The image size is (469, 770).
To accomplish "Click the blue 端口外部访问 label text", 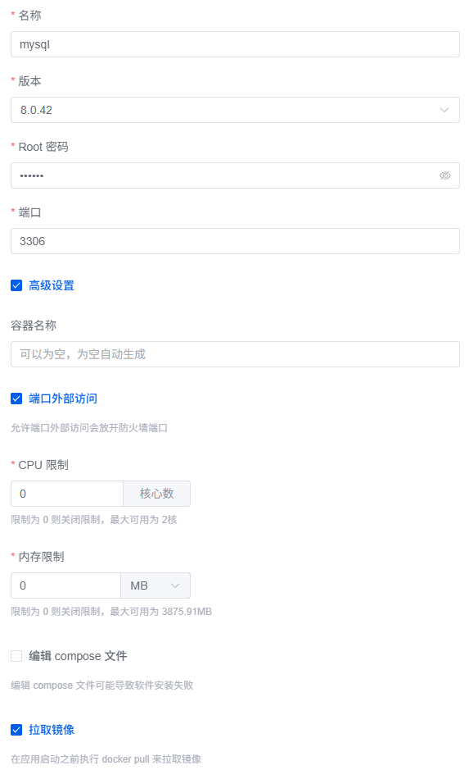I will [x=63, y=399].
